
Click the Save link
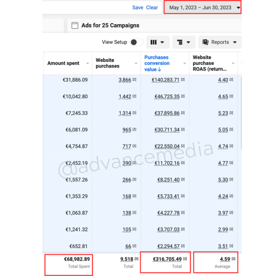coord(138,8)
